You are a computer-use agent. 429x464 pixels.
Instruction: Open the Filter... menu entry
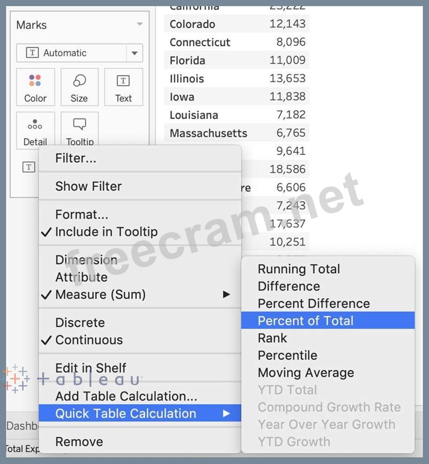pos(76,158)
